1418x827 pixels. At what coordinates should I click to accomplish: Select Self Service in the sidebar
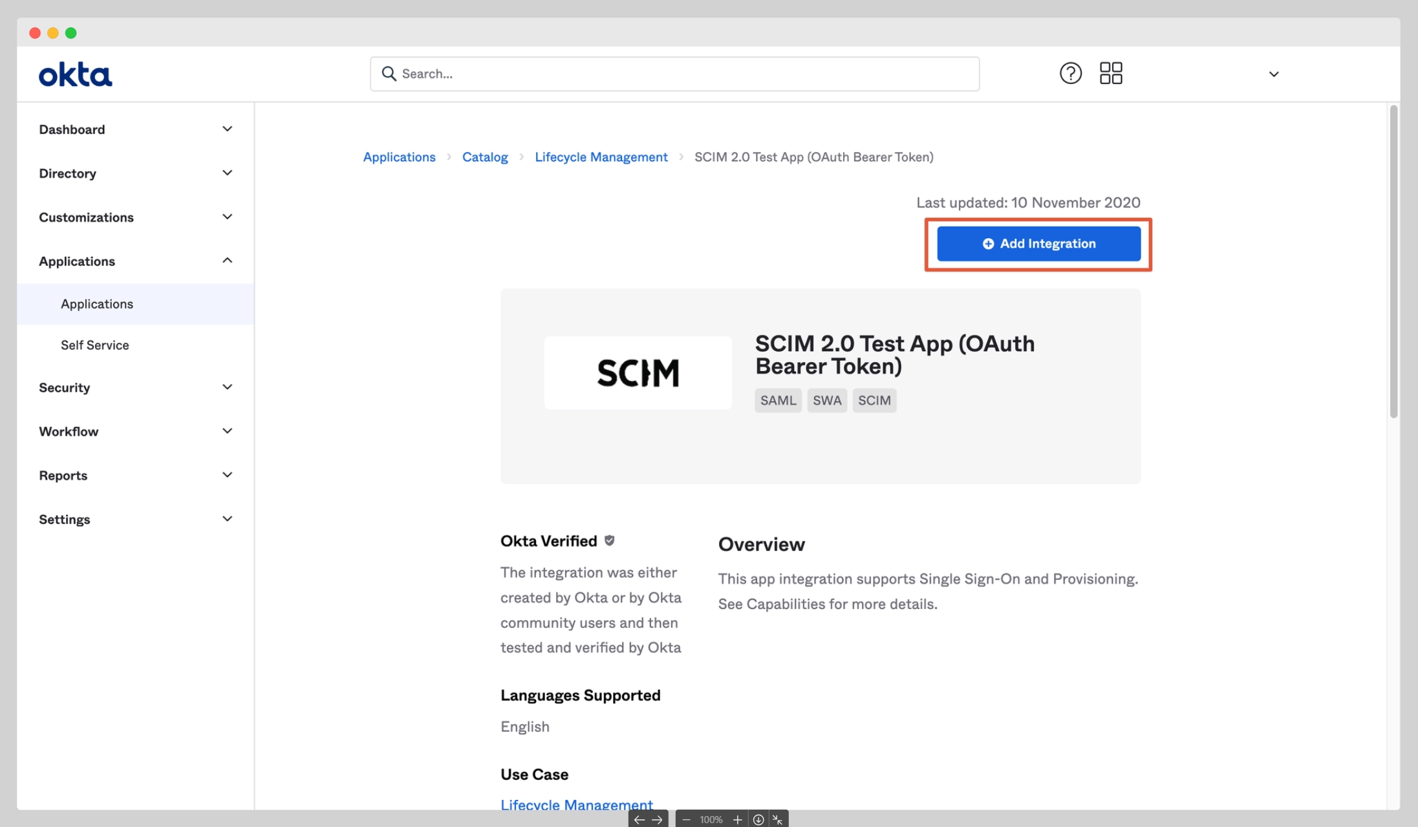(95, 345)
